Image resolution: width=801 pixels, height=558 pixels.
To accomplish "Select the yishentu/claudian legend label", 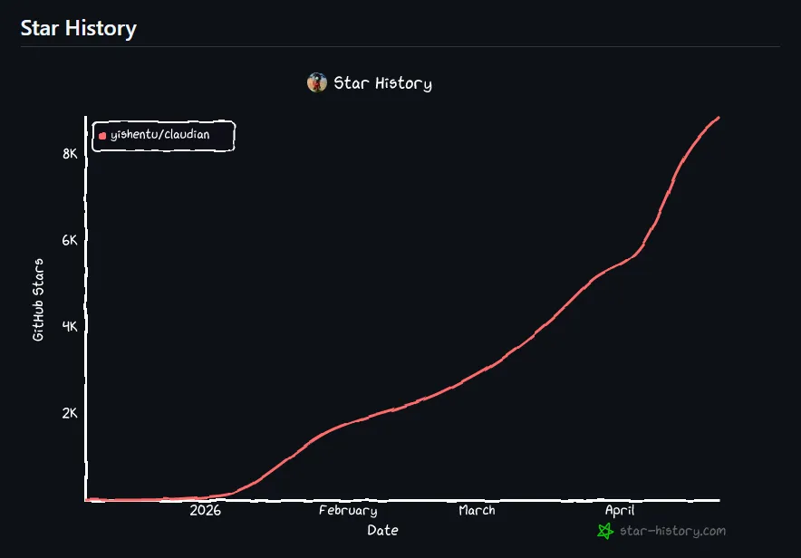I will [159, 135].
